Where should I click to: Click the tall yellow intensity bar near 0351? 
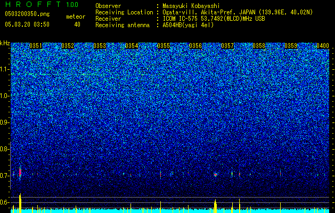(x=20, y=203)
